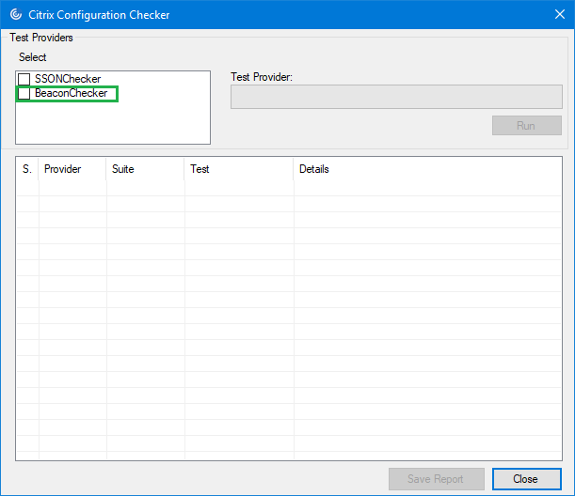Sort by the Suite column header
The image size is (575, 496).
pyautogui.click(x=145, y=169)
